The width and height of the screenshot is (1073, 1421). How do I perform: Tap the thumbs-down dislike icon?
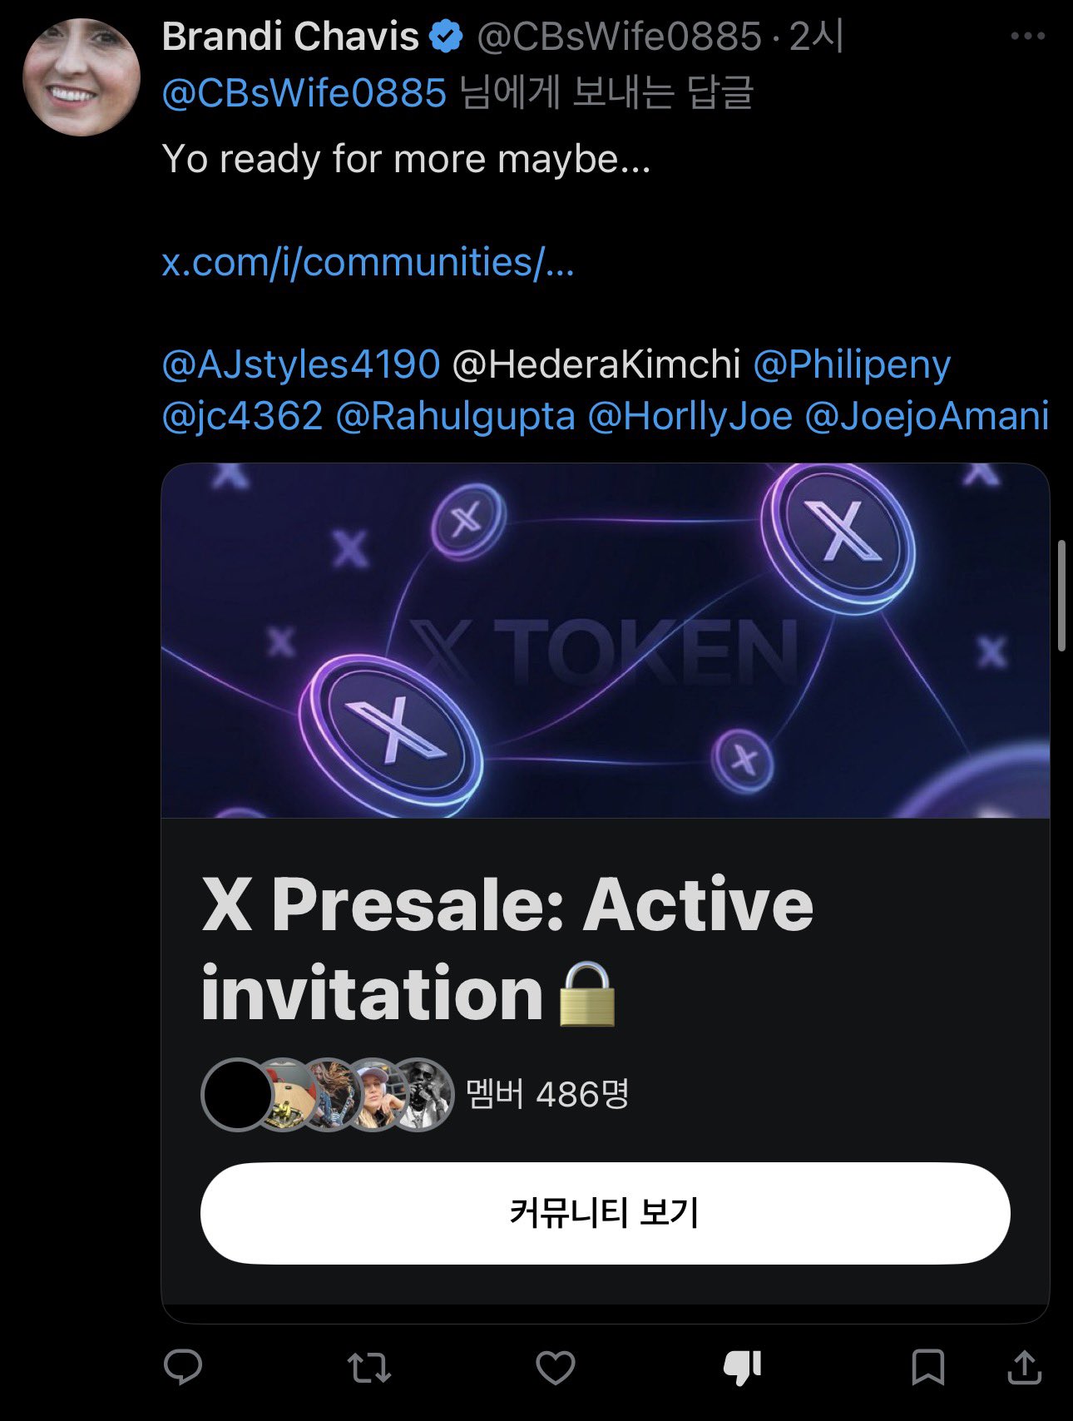tap(742, 1368)
